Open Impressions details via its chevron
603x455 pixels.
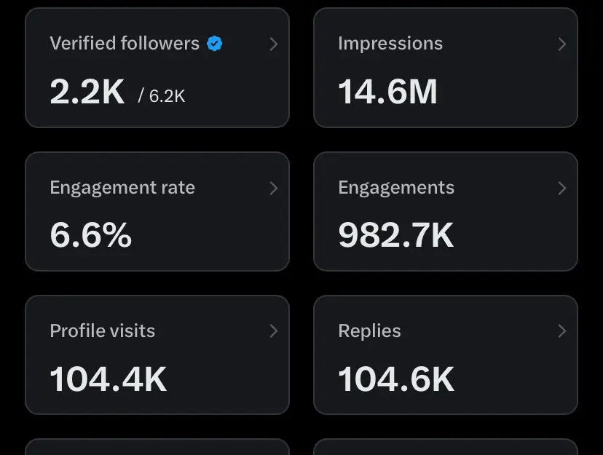(561, 44)
